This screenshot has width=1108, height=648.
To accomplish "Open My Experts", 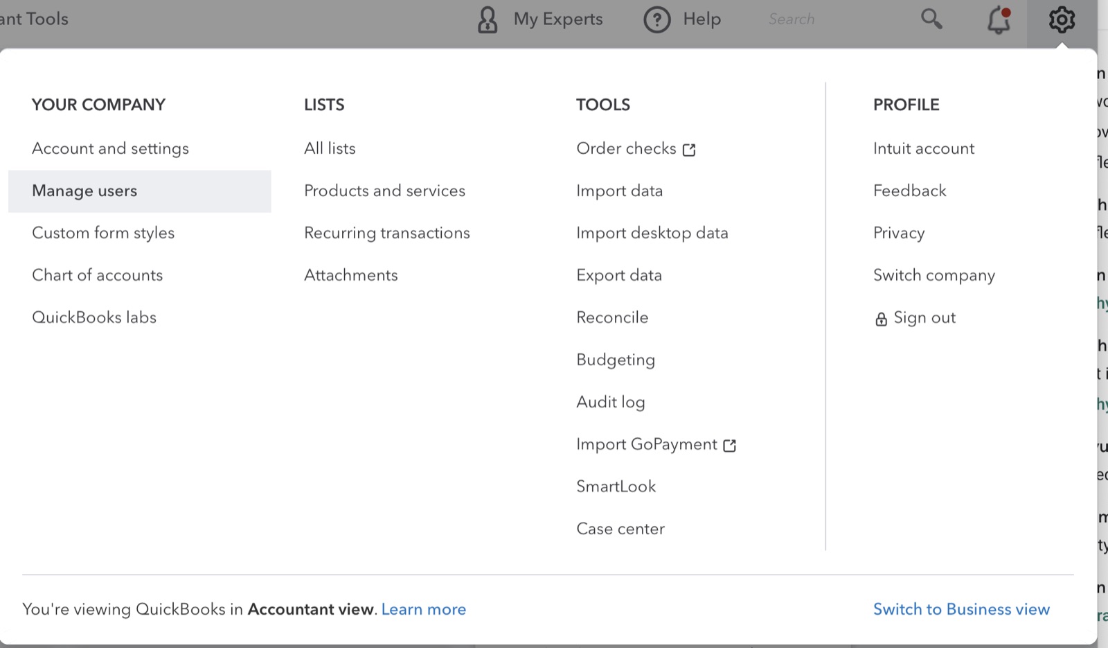I will pyautogui.click(x=557, y=19).
